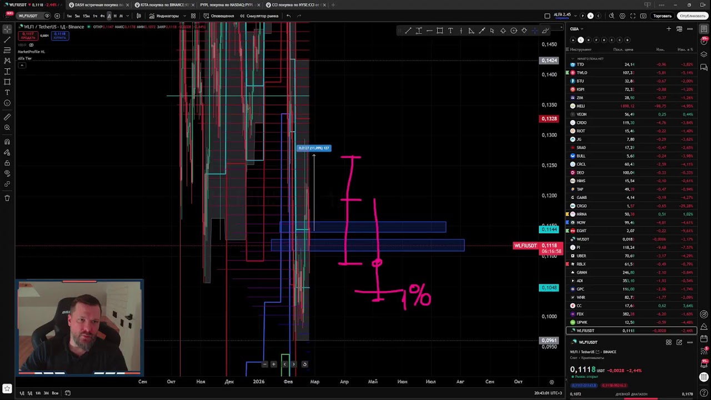Open chart settings gear in top toolbar
This screenshot has height=400, width=711.
tap(622, 16)
